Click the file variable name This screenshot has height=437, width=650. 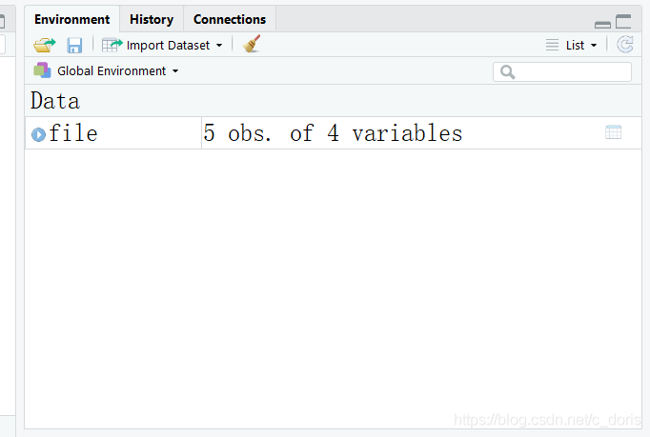pos(73,134)
